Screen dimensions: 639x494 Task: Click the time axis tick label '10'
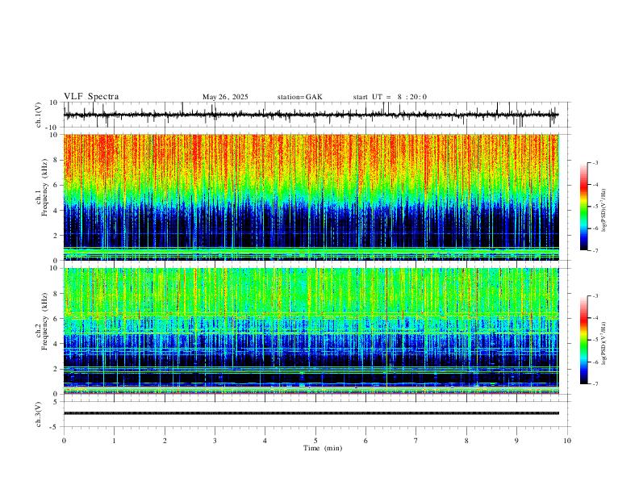[x=567, y=441]
